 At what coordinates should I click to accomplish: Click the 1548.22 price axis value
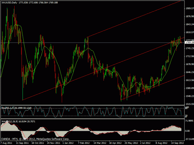click(190, 96)
